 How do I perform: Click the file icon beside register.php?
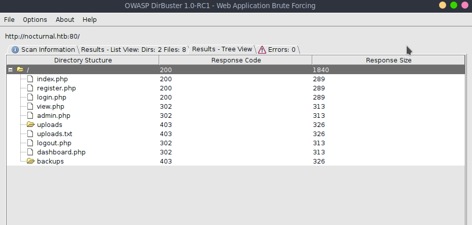tap(30, 88)
